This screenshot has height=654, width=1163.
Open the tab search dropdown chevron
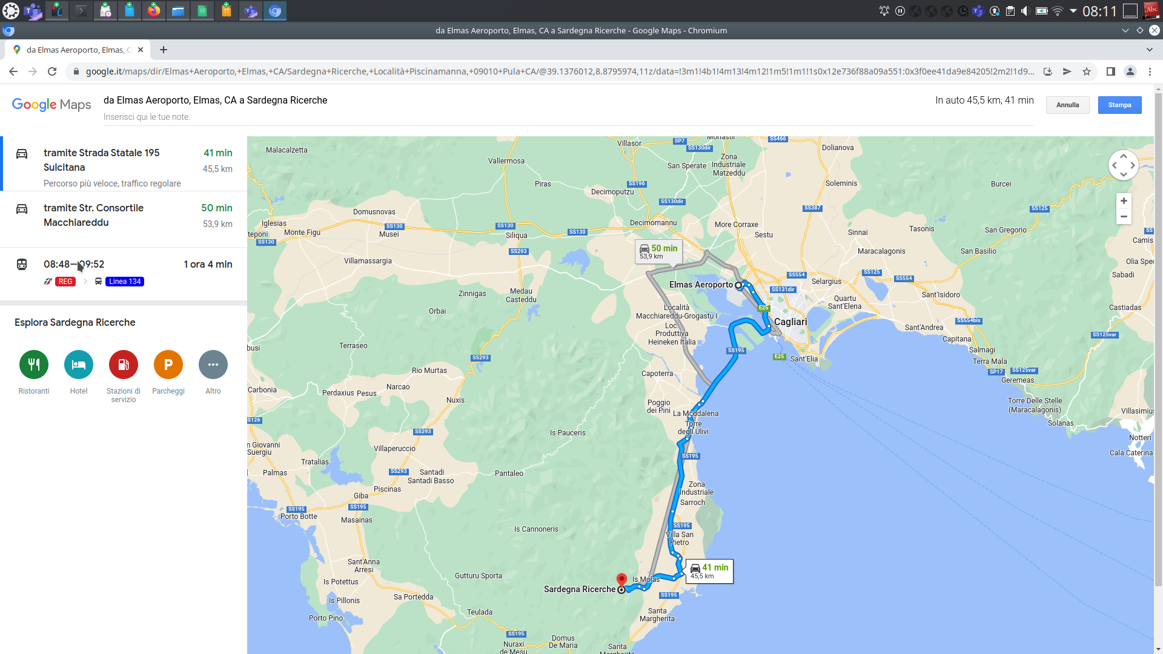(1150, 50)
